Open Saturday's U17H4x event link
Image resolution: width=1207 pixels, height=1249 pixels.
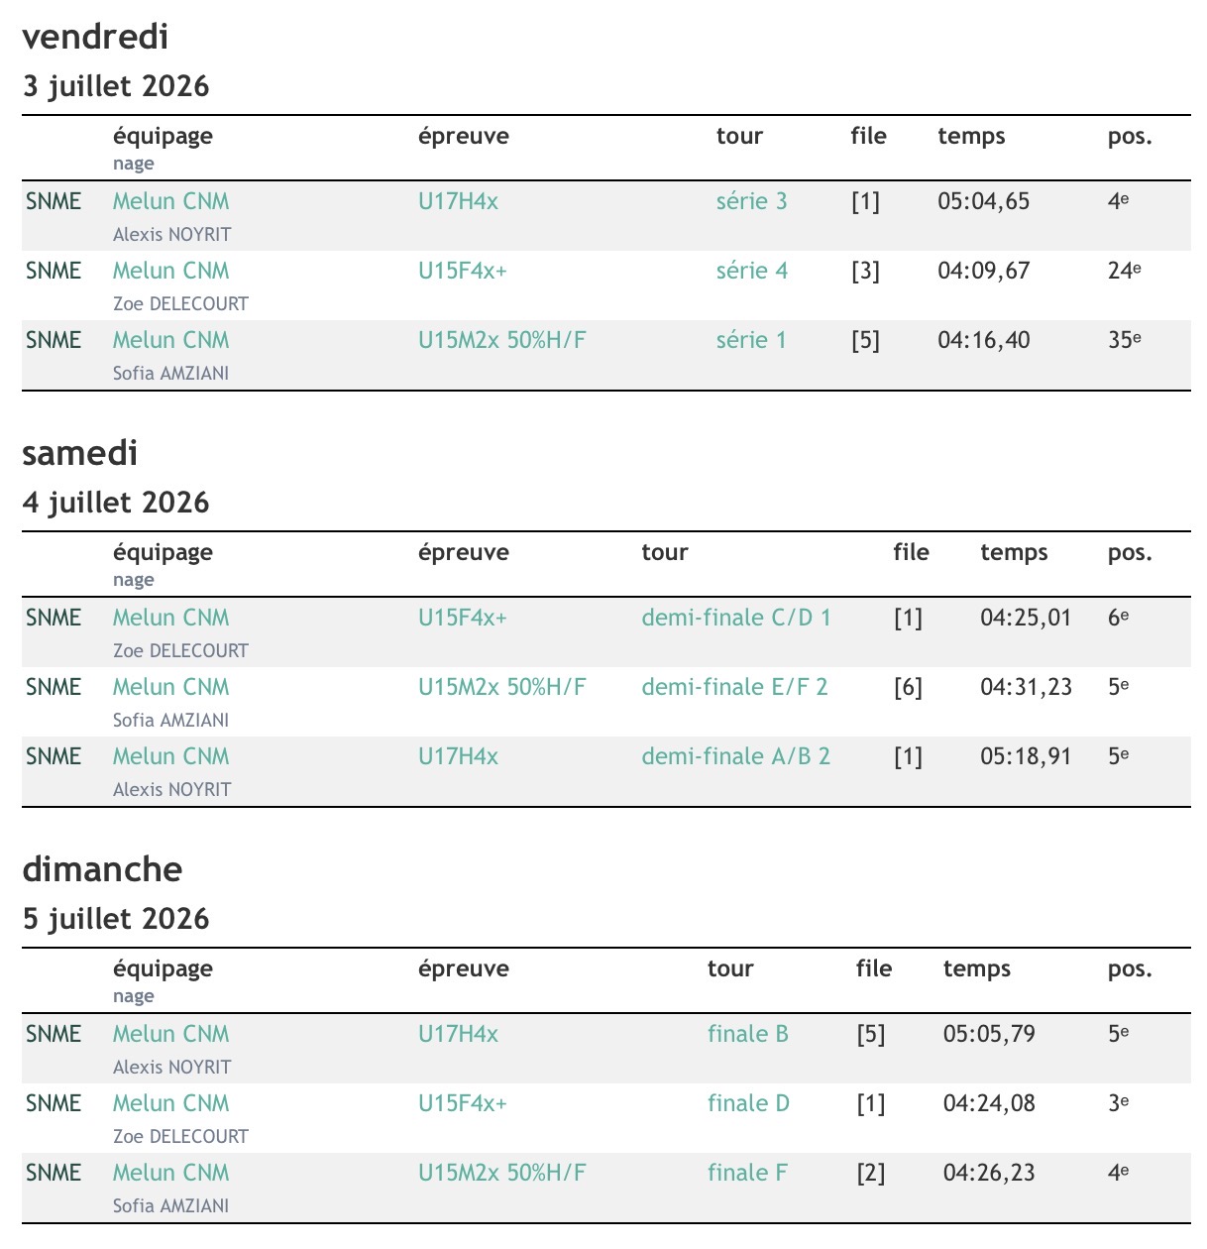[458, 756]
